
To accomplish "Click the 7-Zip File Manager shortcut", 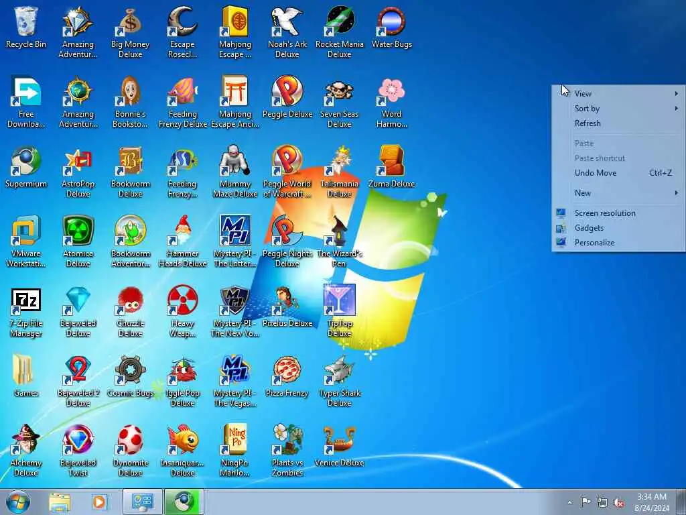I will (26, 311).
